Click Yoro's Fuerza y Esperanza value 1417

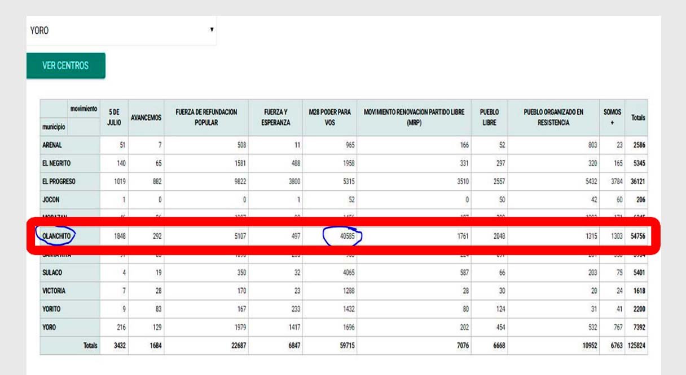coord(295,327)
